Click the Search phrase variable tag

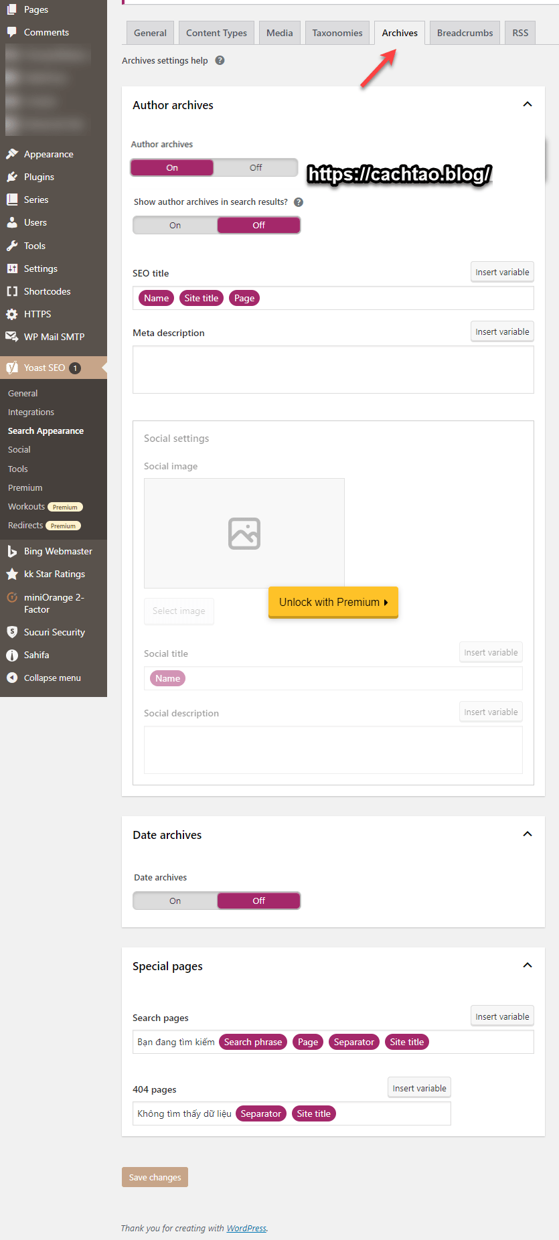[x=253, y=1042]
